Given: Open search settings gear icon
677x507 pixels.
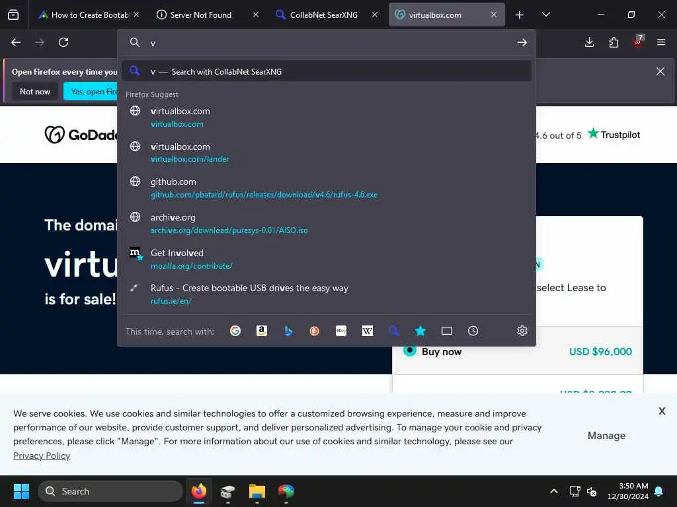Looking at the screenshot, I should pyautogui.click(x=522, y=331).
